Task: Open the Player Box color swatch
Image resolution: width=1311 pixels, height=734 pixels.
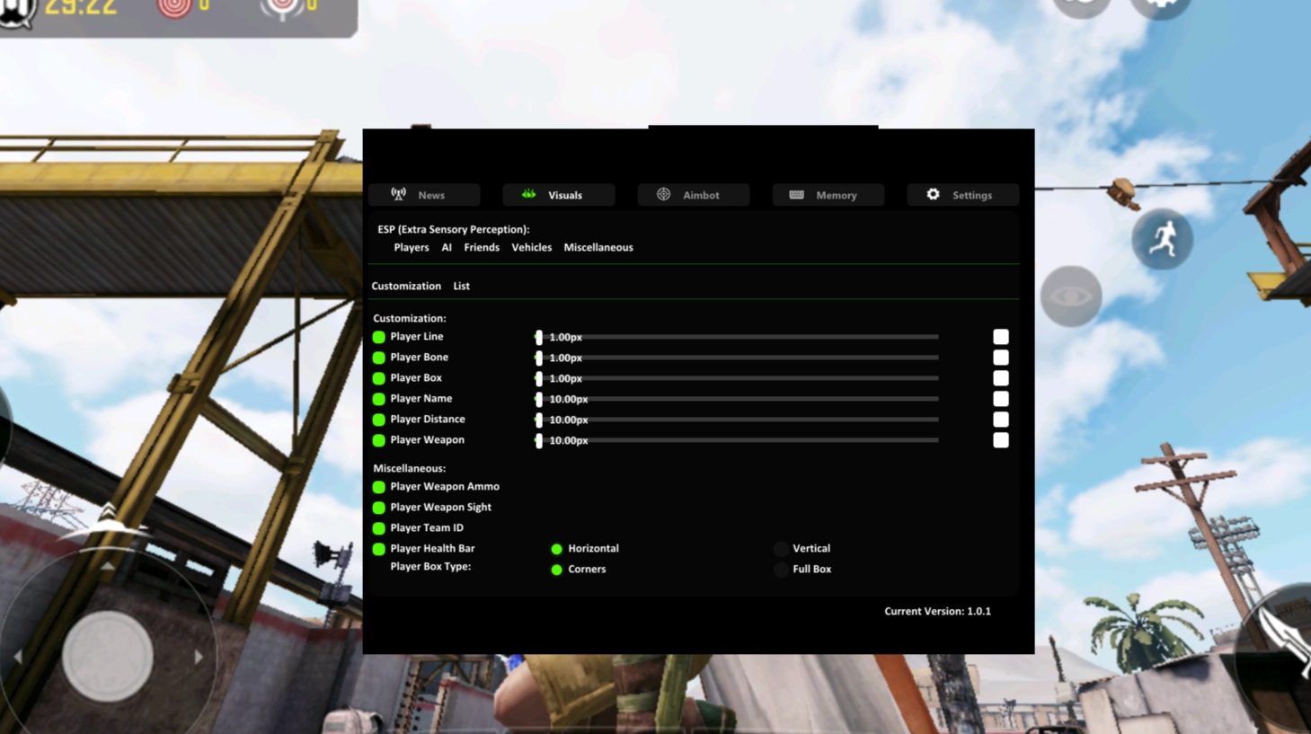Action: 1001,378
